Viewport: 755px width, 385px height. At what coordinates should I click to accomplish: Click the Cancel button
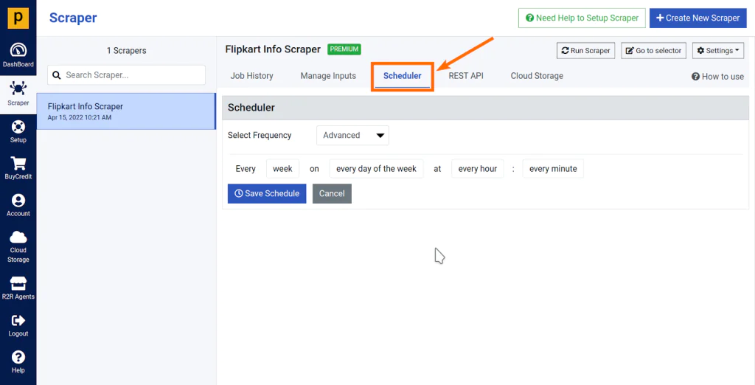332,193
